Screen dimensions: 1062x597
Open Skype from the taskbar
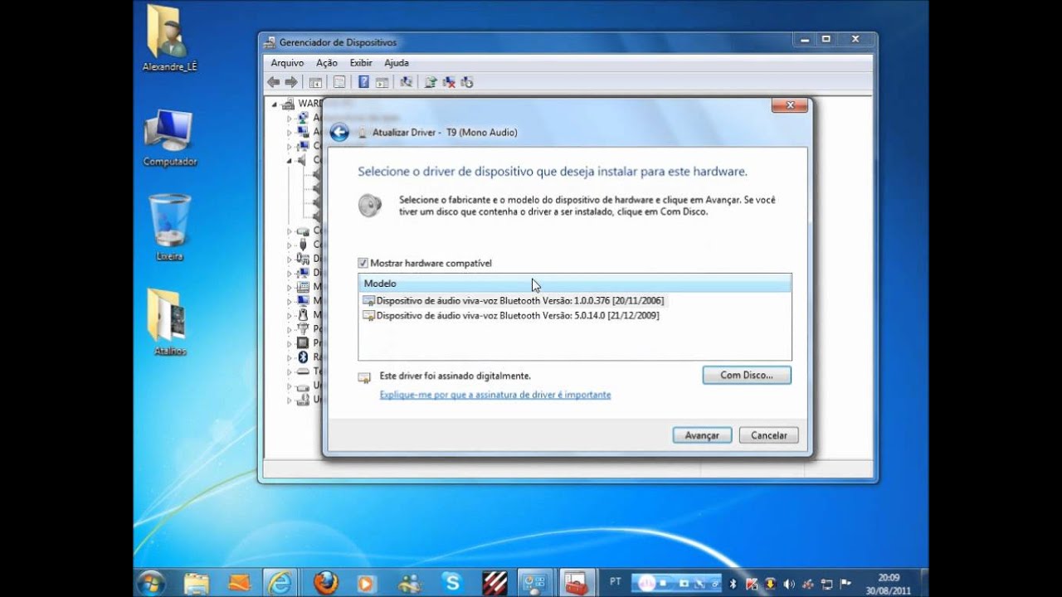click(452, 582)
